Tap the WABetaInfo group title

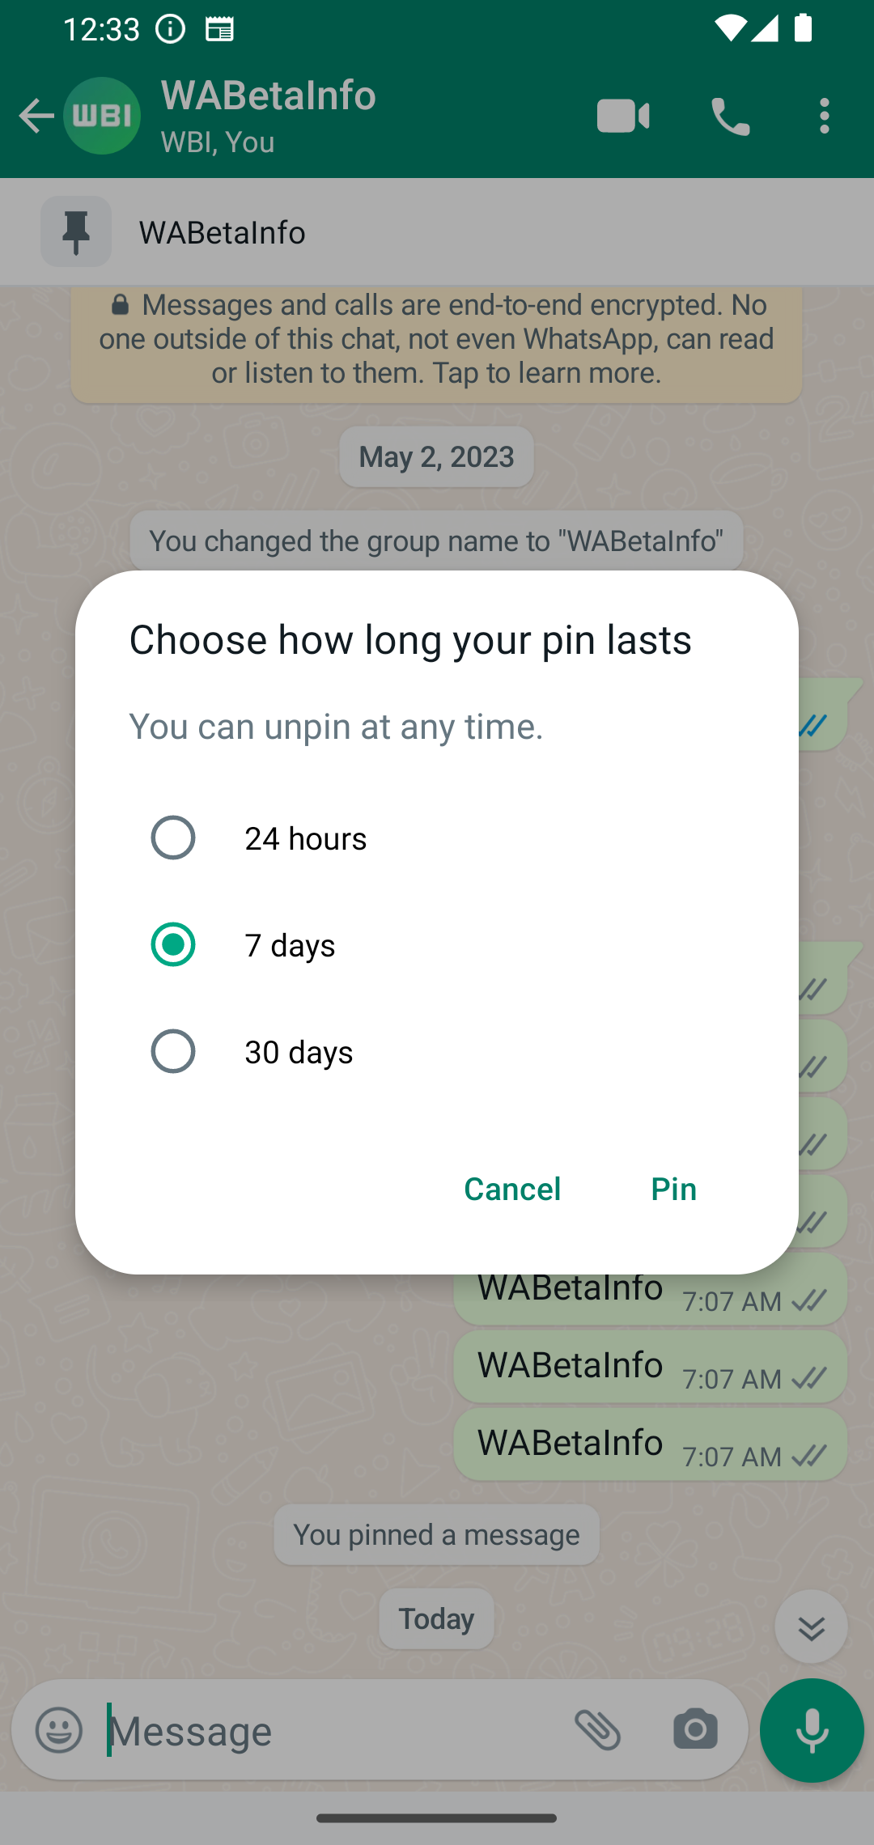(x=269, y=95)
